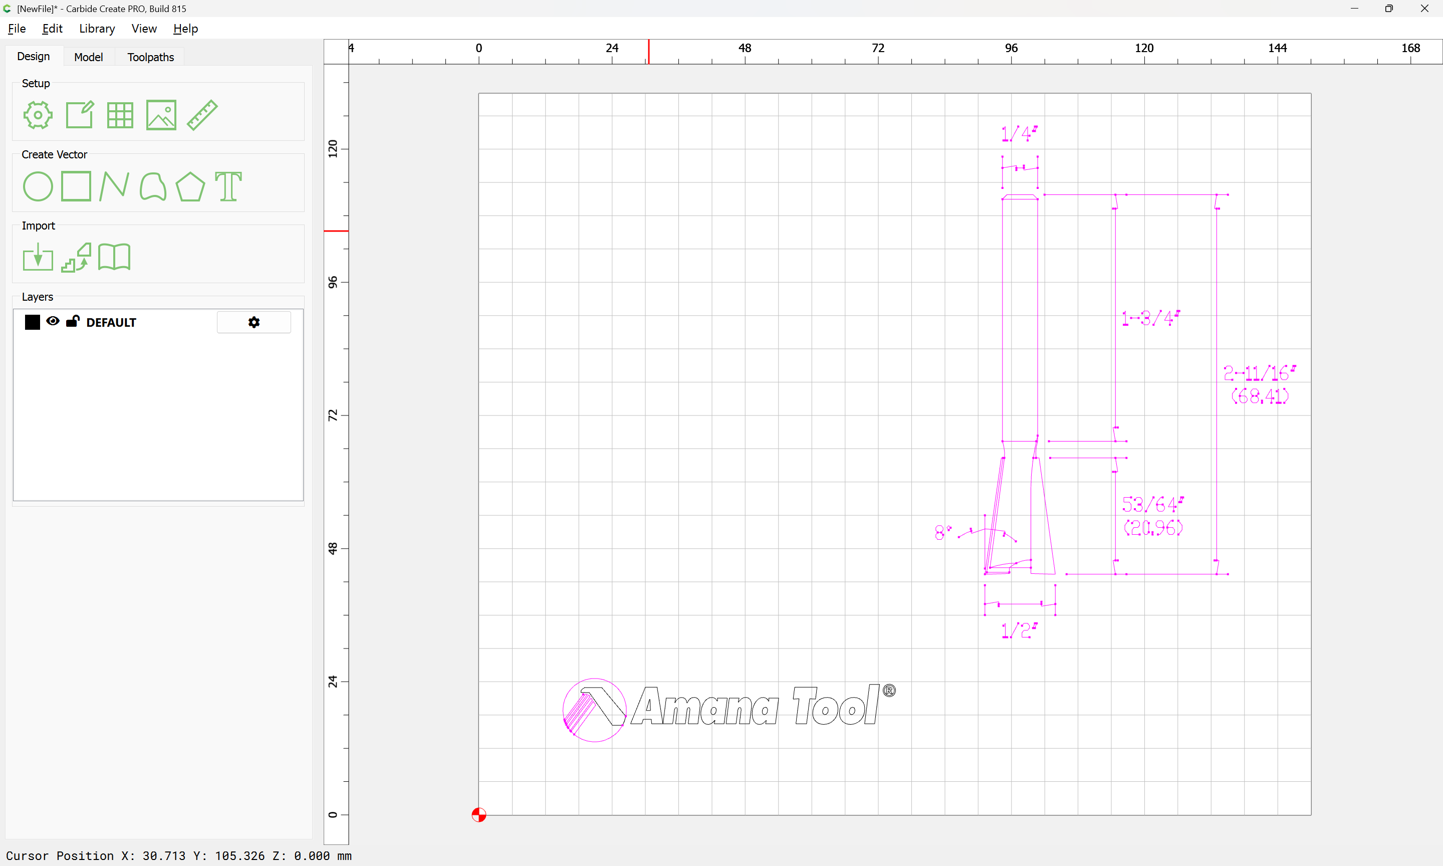Image resolution: width=1443 pixels, height=866 pixels.
Task: Select the Rectangle vector tool
Action: (x=76, y=186)
